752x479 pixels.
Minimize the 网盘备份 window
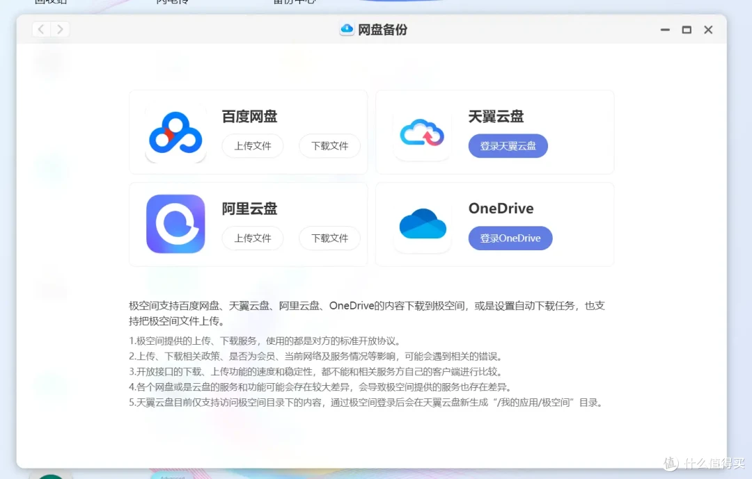pyautogui.click(x=665, y=30)
